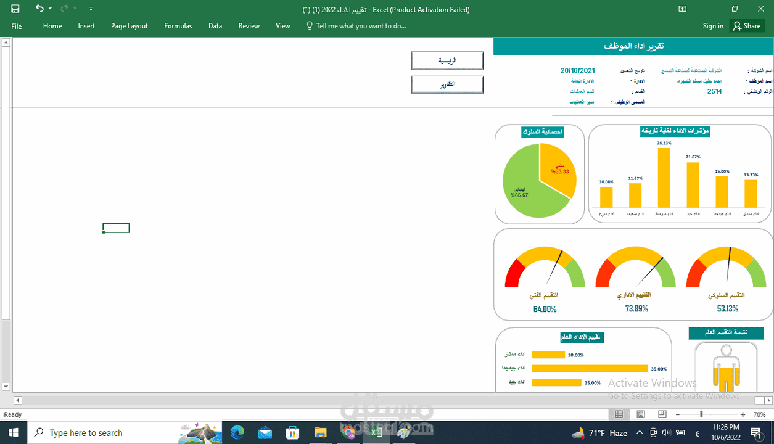774x444 pixels.
Task: Click the person figure graphic
Action: (x=726, y=368)
